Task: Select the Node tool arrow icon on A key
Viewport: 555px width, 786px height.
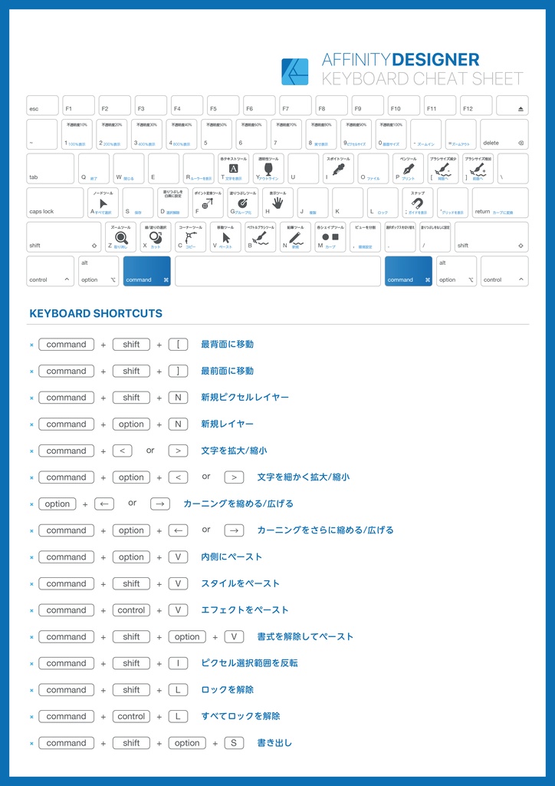Action: click(103, 203)
